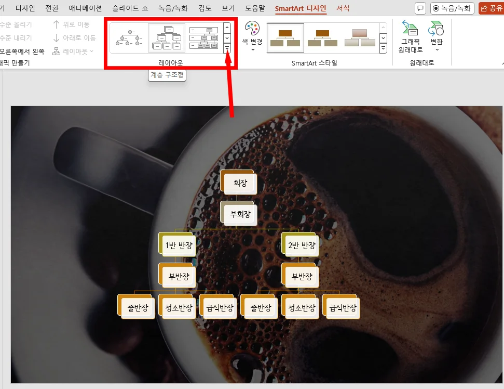Toggle 오른쪽에서 왼쪽 direction
504x389 pixels.
pos(22,51)
